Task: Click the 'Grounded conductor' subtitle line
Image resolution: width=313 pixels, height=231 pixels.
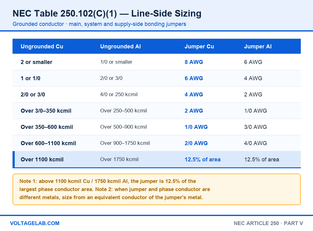Action: coord(100,24)
